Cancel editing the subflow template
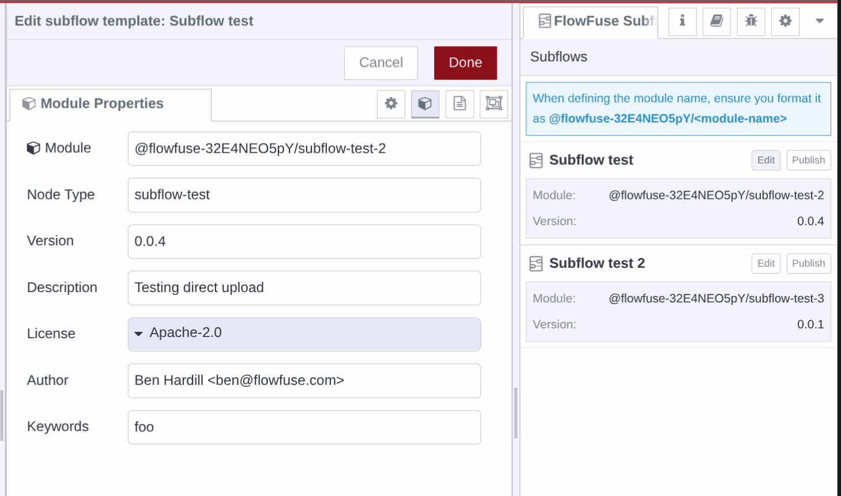The height and width of the screenshot is (496, 841). tap(380, 62)
